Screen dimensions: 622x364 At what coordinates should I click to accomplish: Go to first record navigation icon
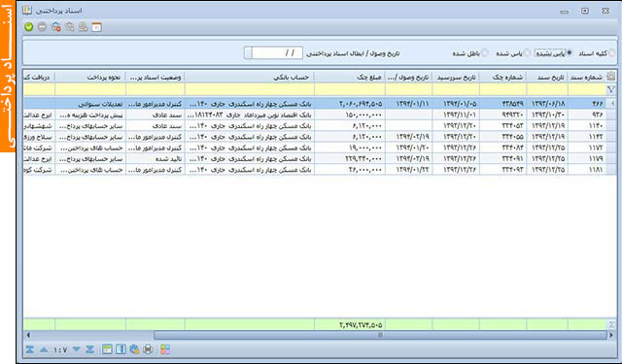[x=30, y=349]
